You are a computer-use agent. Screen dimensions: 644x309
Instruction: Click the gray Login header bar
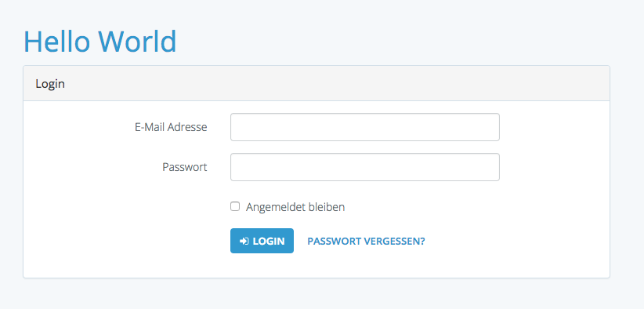(x=317, y=83)
